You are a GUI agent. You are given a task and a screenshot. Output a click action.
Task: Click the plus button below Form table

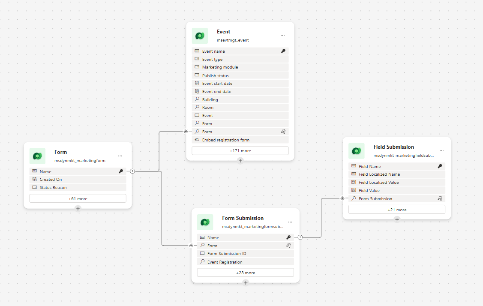pos(78,209)
